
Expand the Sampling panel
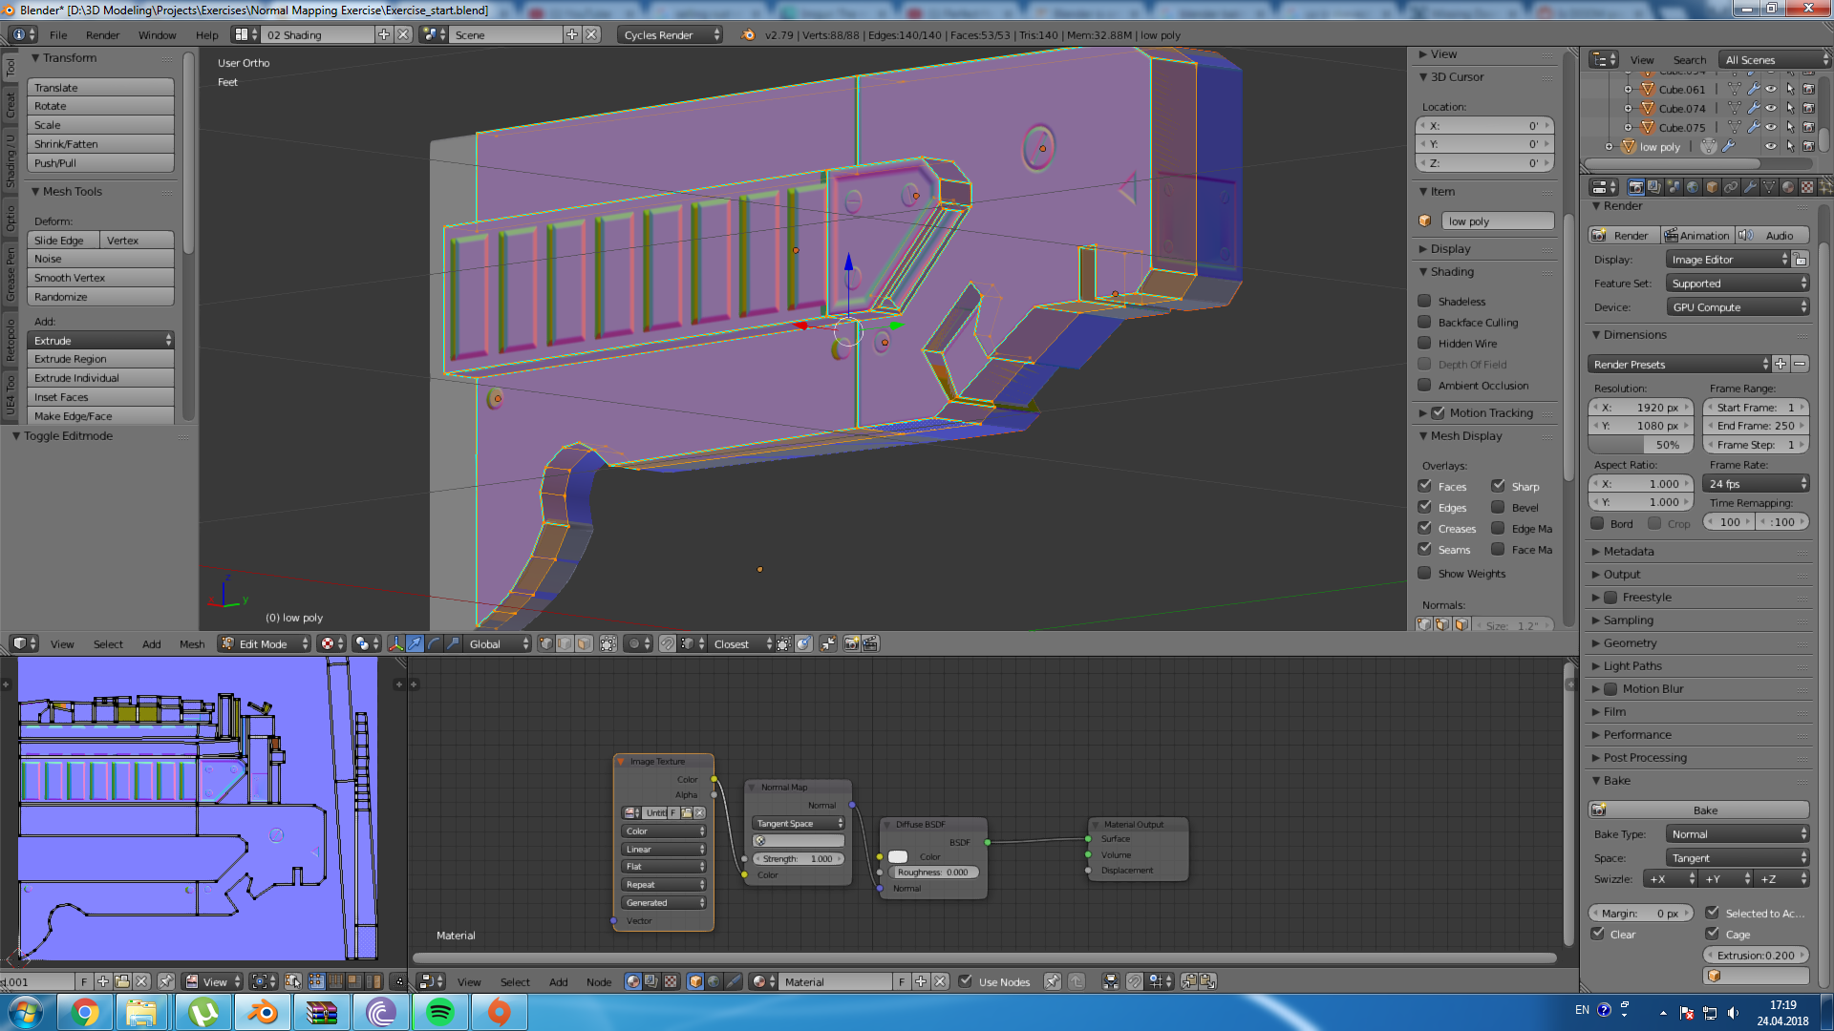click(x=1628, y=621)
